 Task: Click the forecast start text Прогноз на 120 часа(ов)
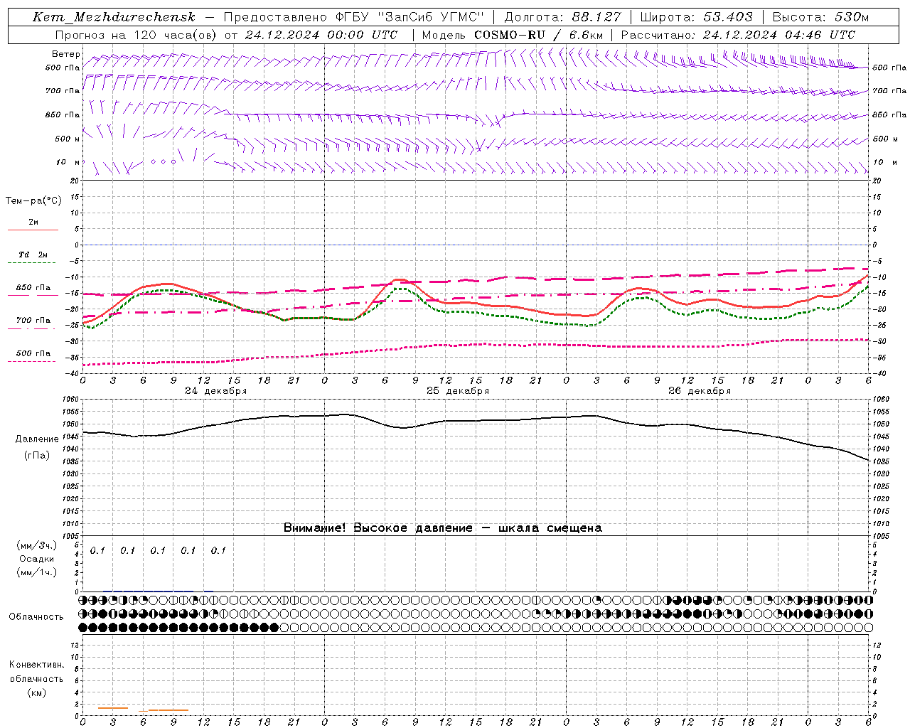(x=136, y=34)
